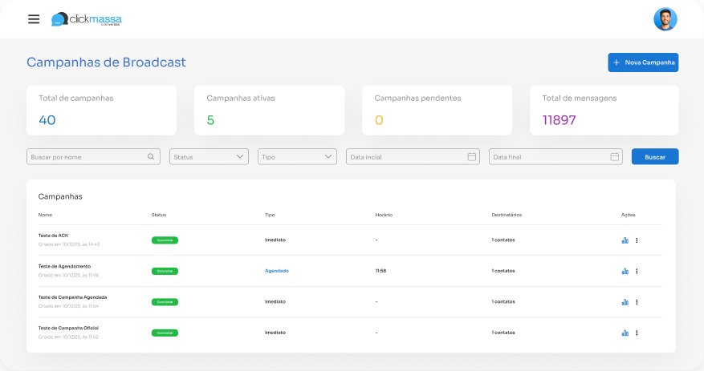Click the Agendado type link
The height and width of the screenshot is (371, 704).
pyautogui.click(x=276, y=271)
